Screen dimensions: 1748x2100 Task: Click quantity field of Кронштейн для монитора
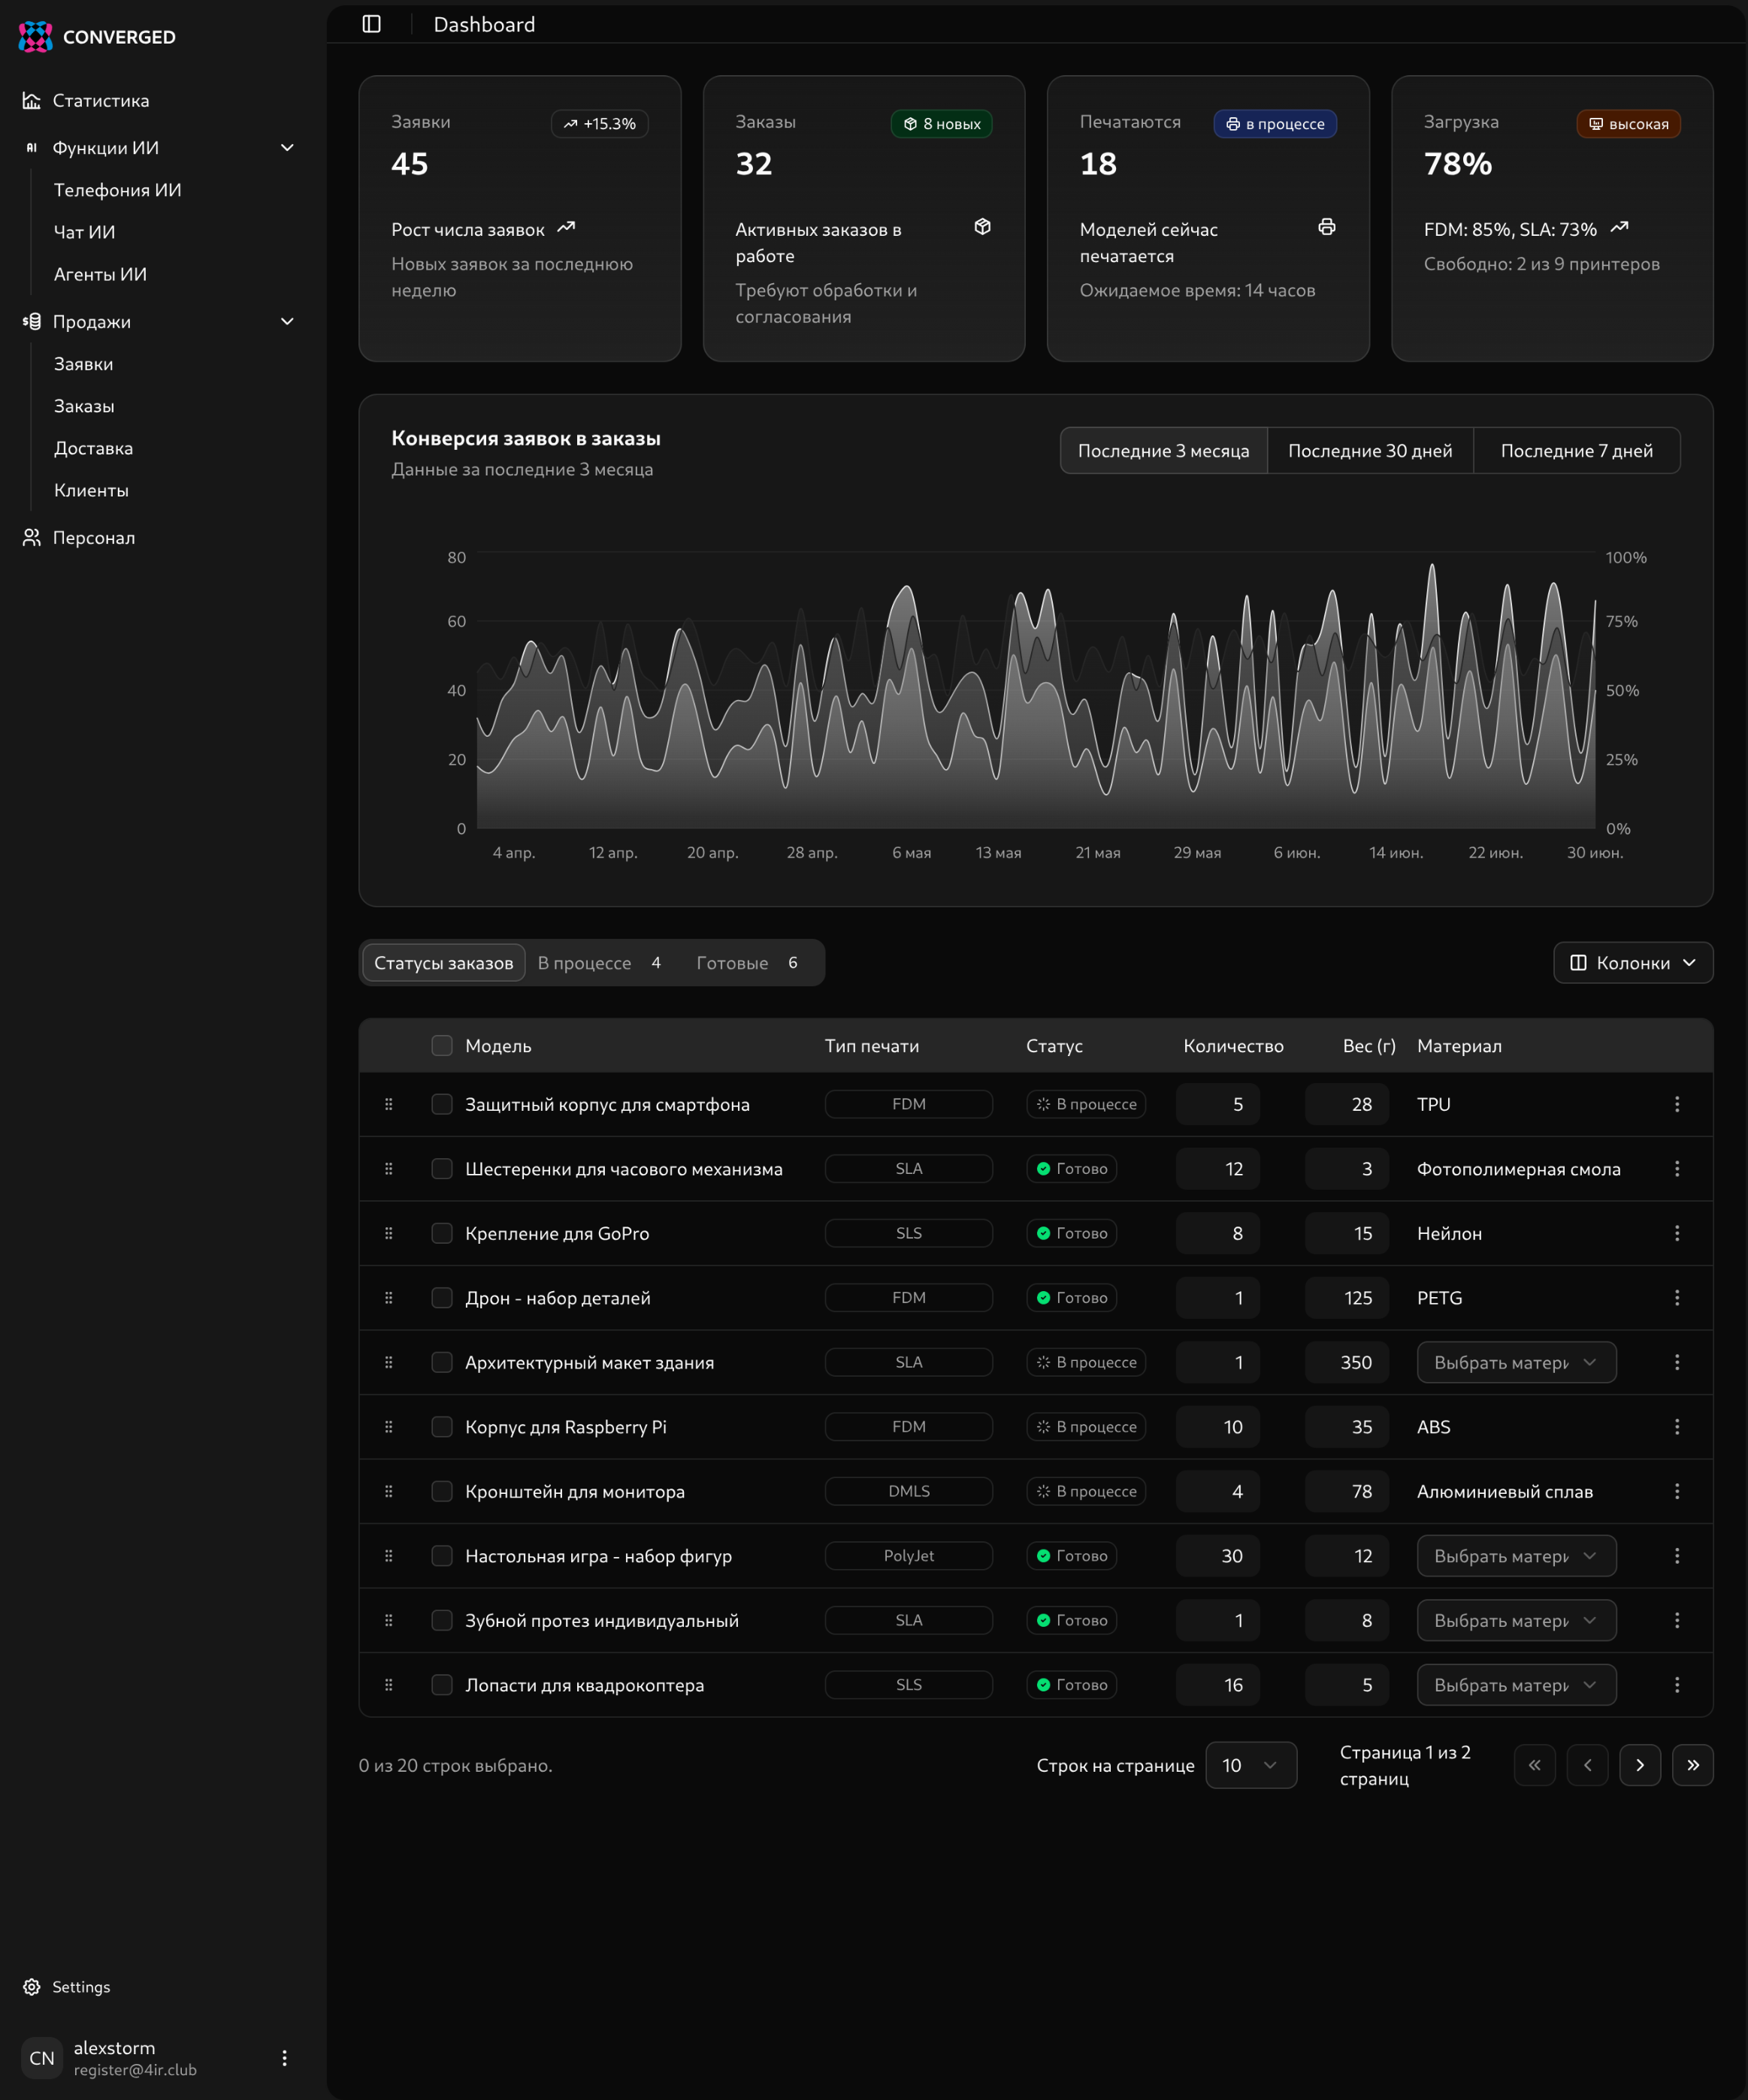click(1217, 1491)
